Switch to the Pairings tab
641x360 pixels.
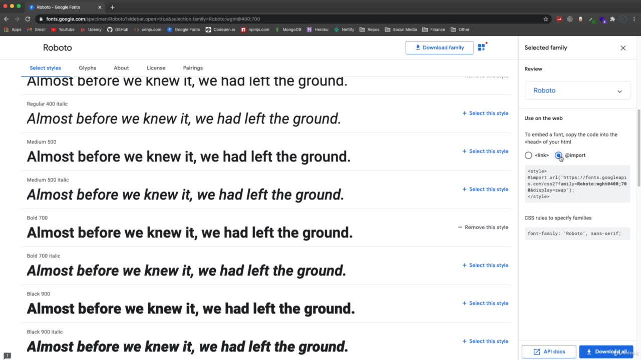(x=193, y=68)
